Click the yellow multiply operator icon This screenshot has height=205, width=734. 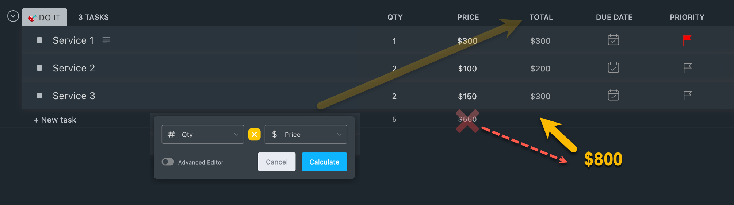click(254, 134)
